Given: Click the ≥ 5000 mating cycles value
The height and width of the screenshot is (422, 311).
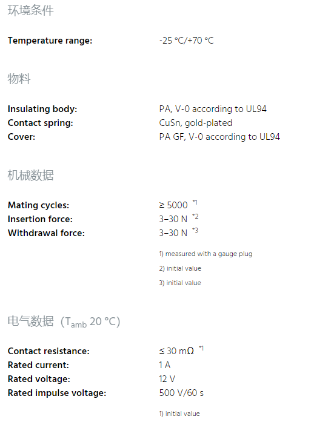Looking at the screenshot, I should point(173,205).
